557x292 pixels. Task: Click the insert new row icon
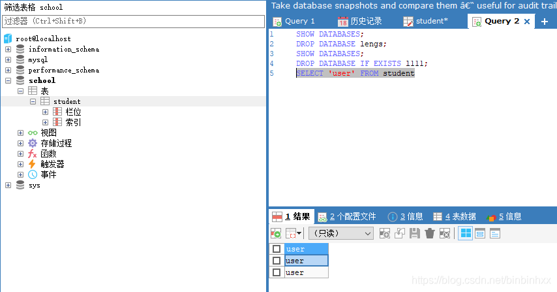click(x=385, y=234)
